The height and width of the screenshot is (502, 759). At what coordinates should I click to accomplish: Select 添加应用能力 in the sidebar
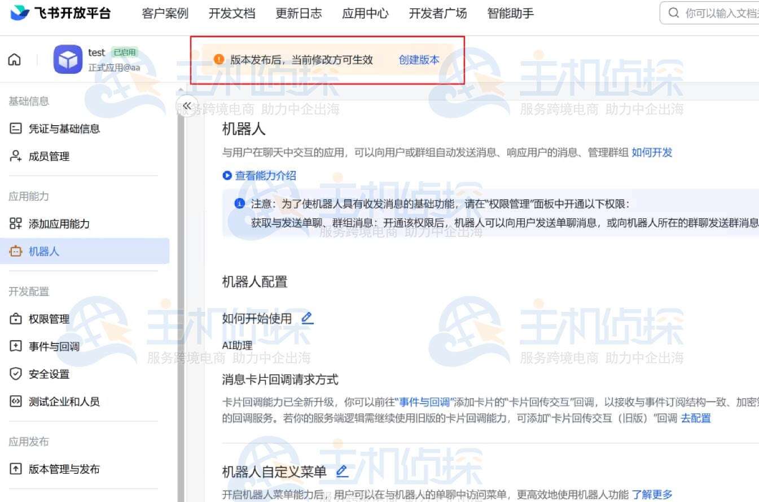[x=59, y=224]
